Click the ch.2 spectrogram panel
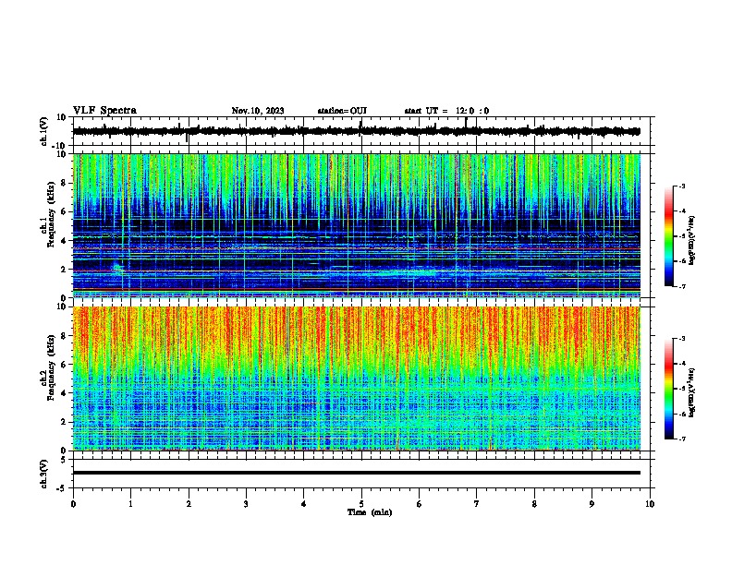Screen dimensions: 732x565 (361, 379)
